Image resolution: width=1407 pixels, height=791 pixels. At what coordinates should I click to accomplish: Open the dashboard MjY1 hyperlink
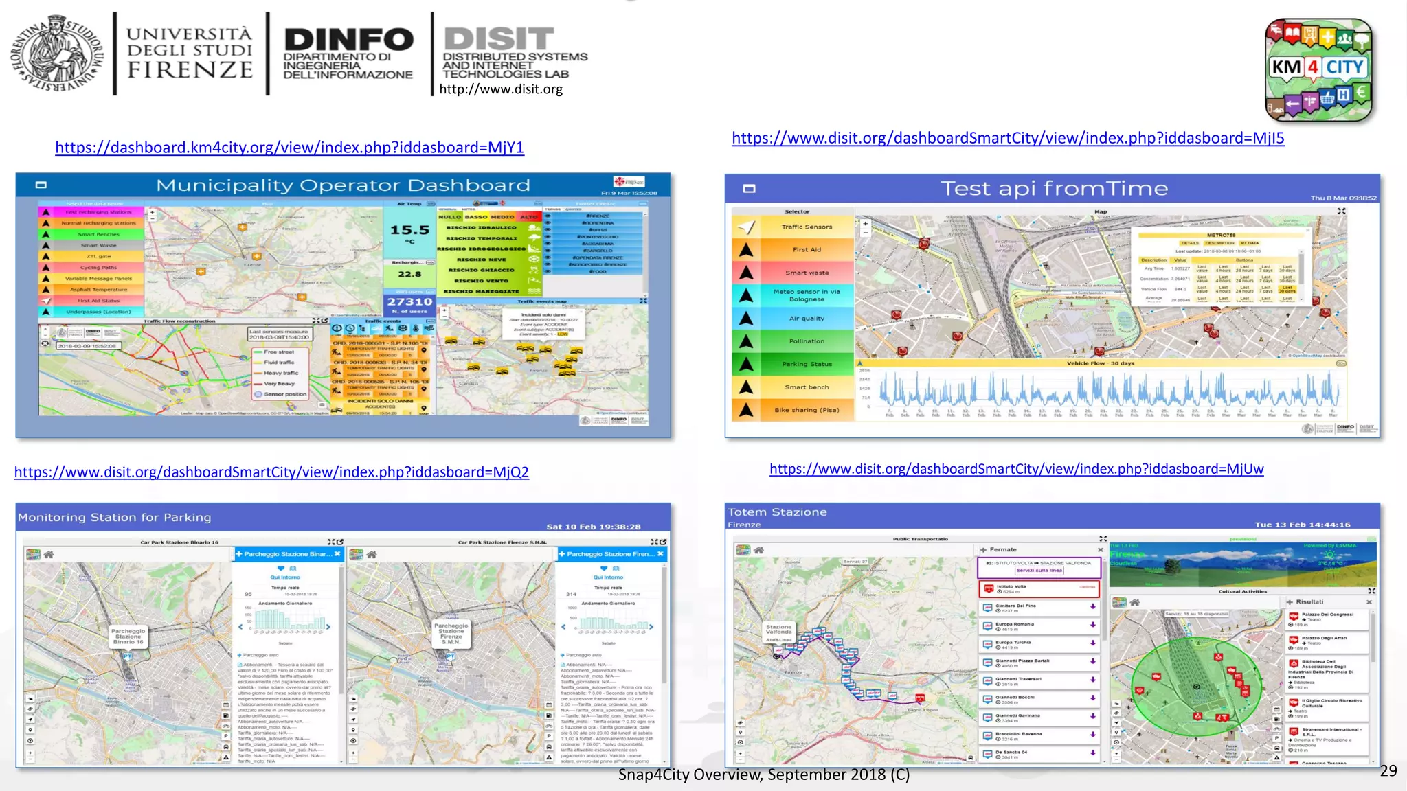[289, 148]
